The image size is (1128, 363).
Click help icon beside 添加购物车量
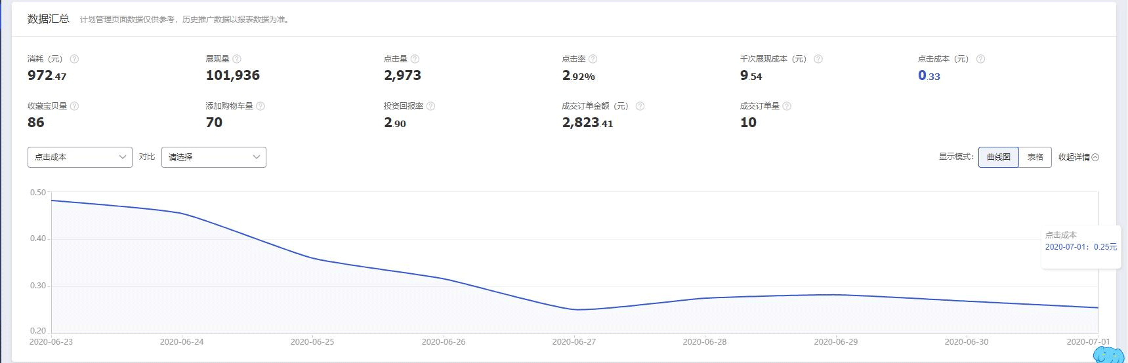[261, 106]
